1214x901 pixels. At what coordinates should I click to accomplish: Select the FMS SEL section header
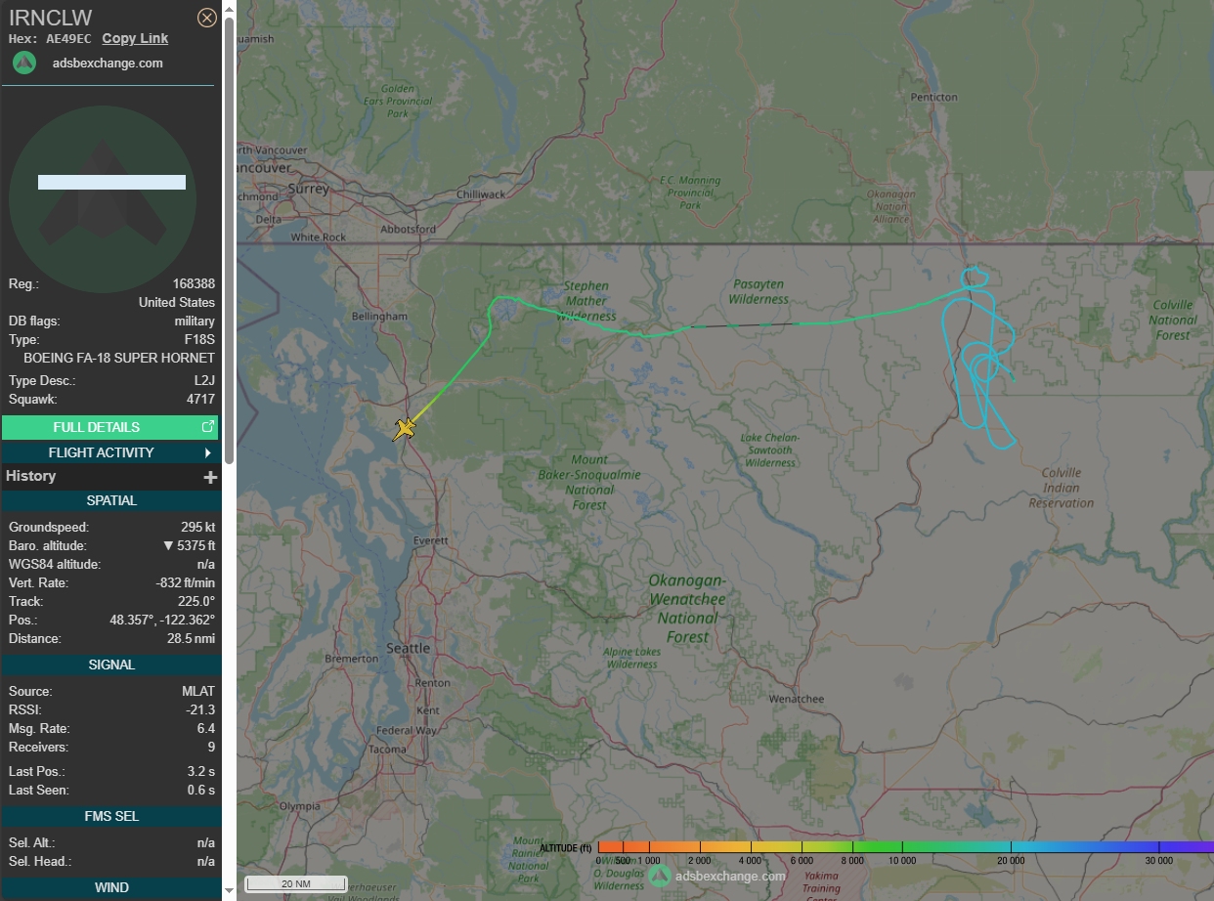tap(111, 816)
